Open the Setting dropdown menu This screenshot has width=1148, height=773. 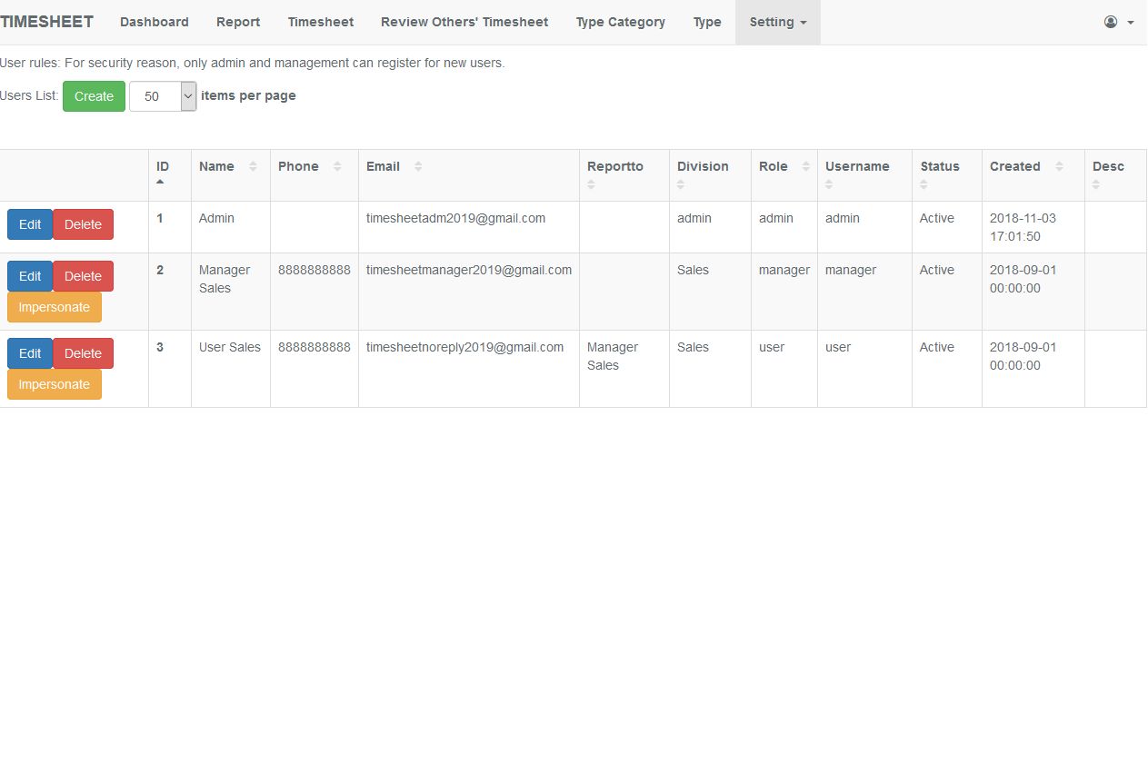click(777, 22)
